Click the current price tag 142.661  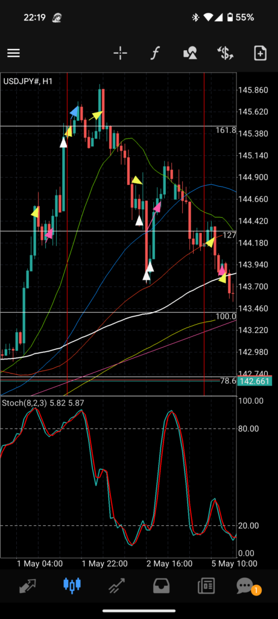point(256,381)
